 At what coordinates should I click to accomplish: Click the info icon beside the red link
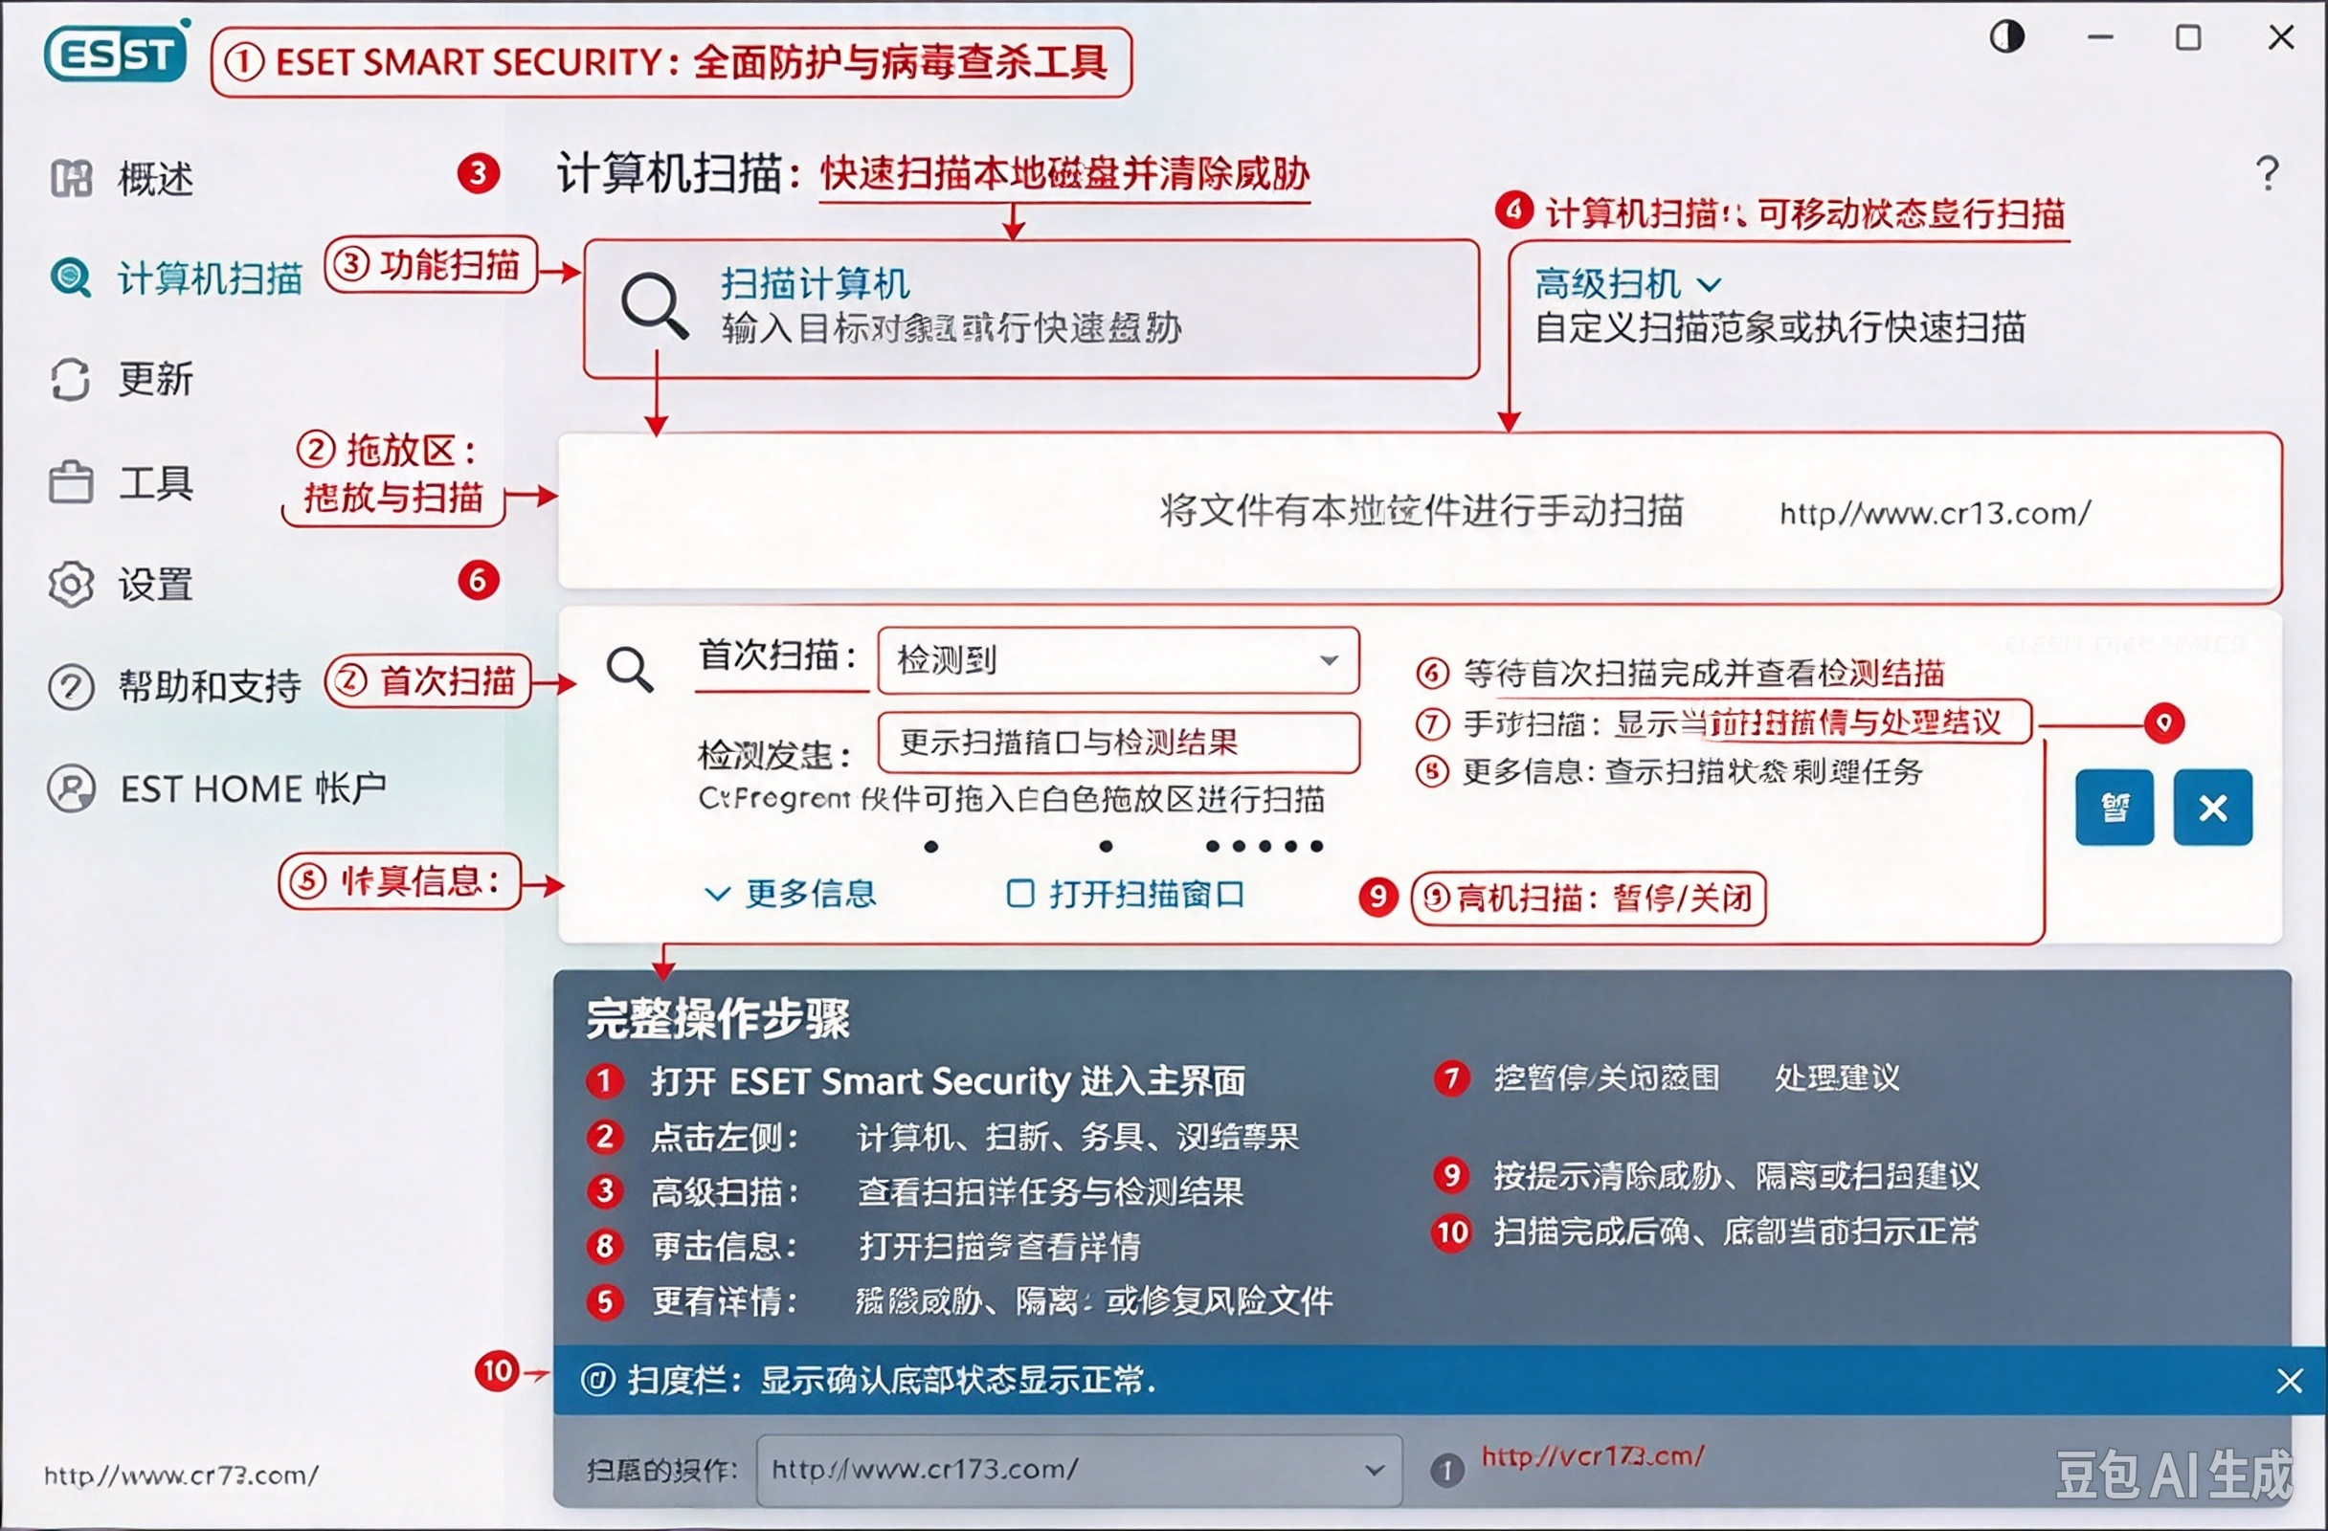[x=1446, y=1470]
